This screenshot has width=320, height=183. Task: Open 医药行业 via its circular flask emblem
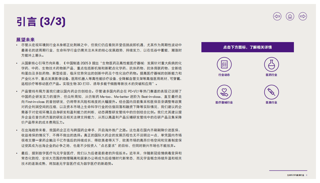pos(271,64)
